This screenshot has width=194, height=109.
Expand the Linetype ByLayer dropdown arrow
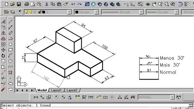pyautogui.click(x=141, y=12)
